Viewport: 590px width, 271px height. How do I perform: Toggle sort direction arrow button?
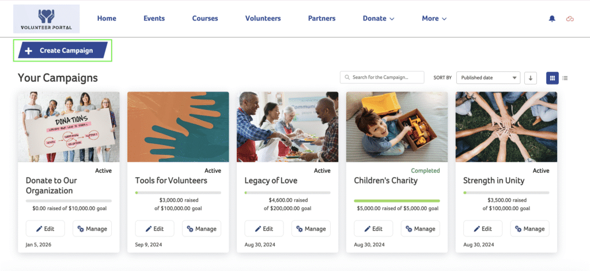tap(531, 78)
